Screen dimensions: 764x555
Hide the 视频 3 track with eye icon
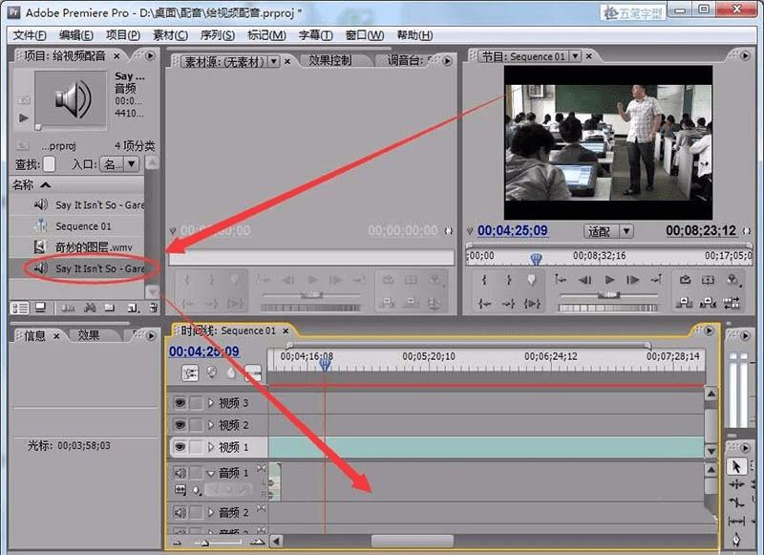pyautogui.click(x=180, y=403)
